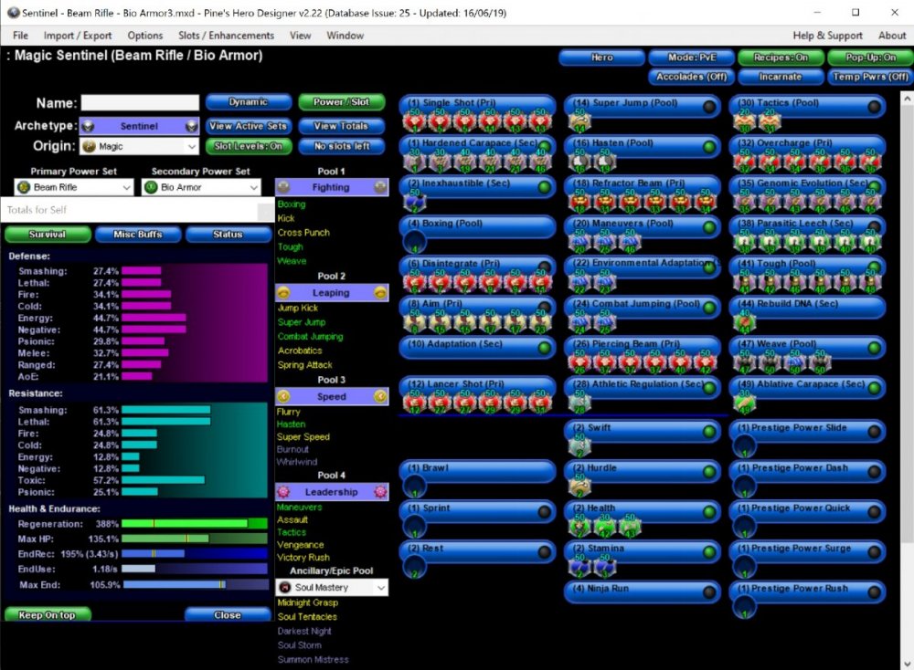
Task: Click the empty enhancement slot under Boxing
Action: point(414,243)
